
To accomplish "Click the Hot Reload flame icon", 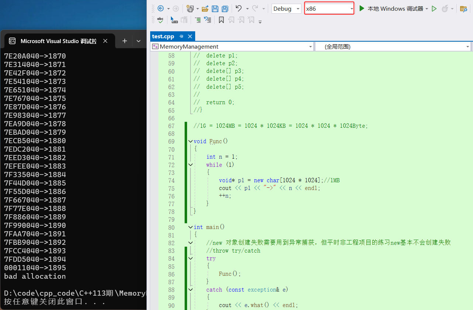I will pyautogui.click(x=445, y=8).
